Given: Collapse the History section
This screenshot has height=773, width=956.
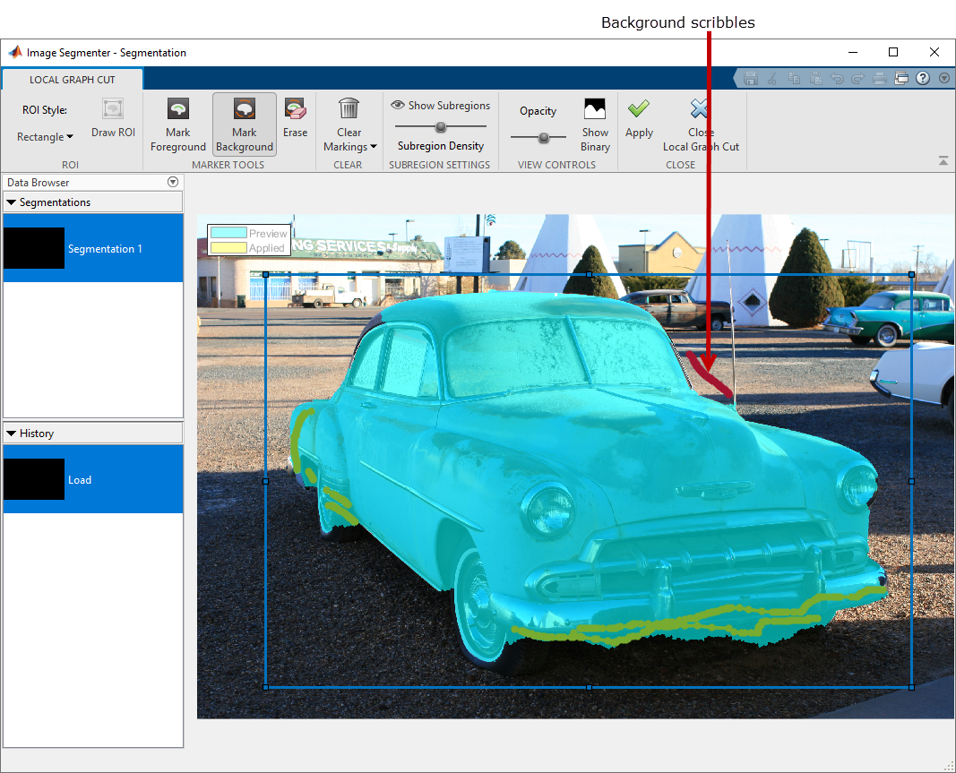Looking at the screenshot, I should click(x=11, y=434).
